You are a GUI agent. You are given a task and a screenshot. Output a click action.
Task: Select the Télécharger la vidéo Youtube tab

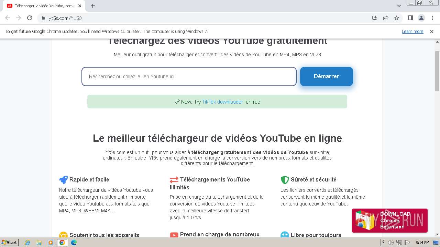[44, 6]
